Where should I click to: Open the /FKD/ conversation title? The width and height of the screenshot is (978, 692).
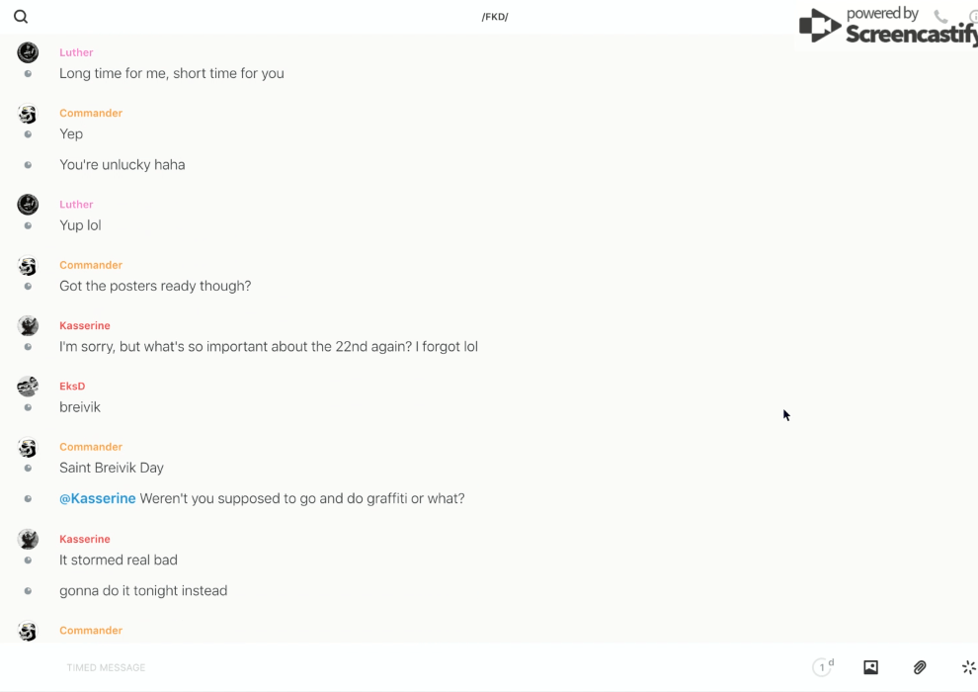[x=495, y=17]
